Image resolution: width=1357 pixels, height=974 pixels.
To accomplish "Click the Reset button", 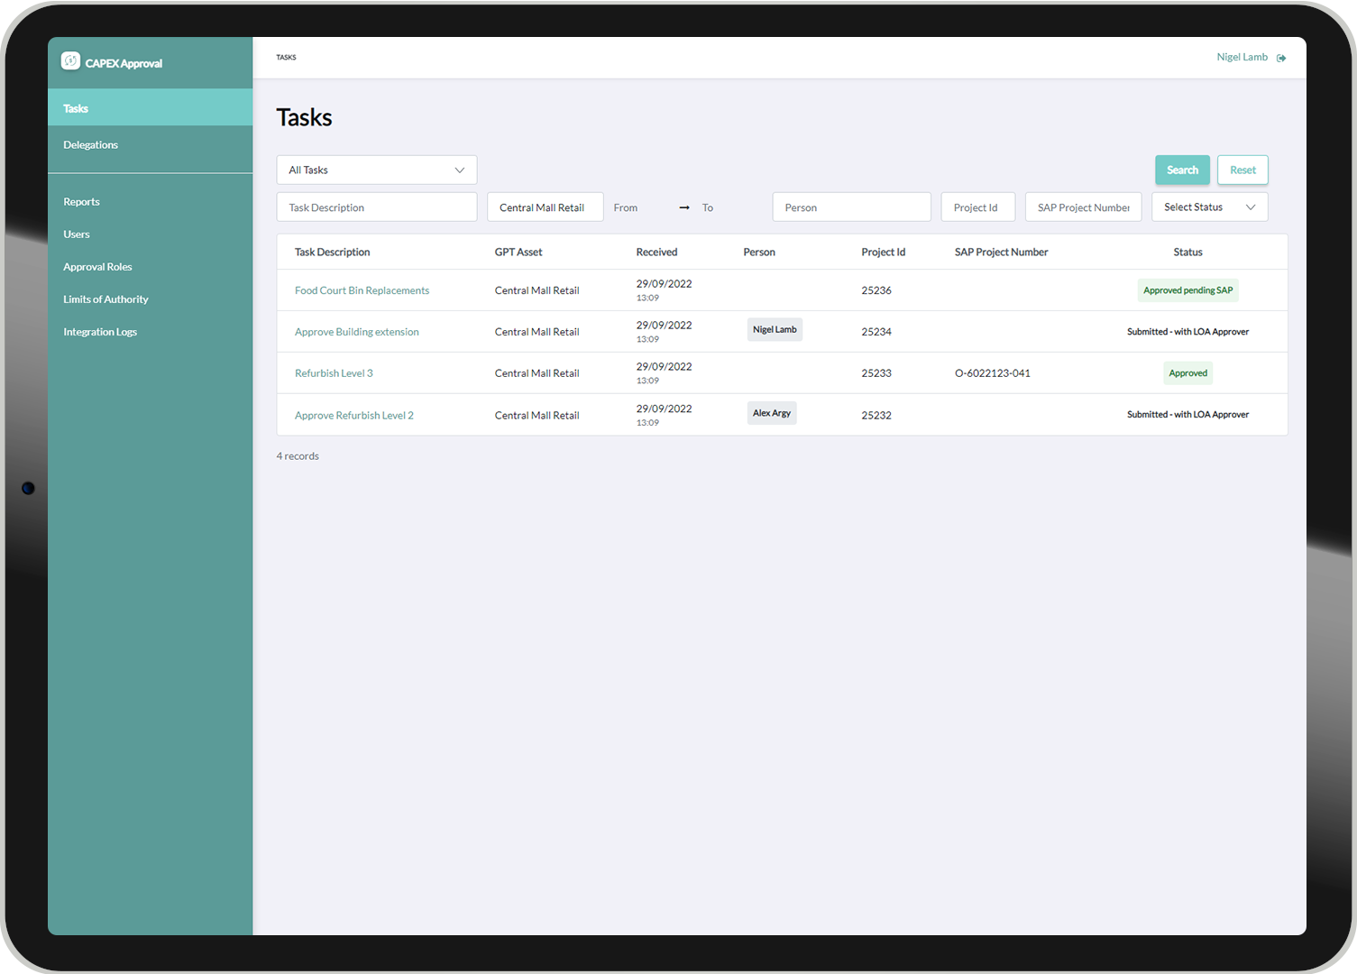I will pos(1242,170).
